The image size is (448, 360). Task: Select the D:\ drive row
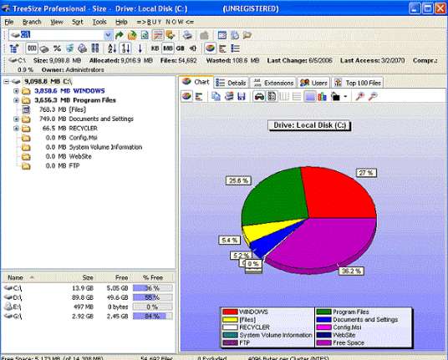click(88, 297)
